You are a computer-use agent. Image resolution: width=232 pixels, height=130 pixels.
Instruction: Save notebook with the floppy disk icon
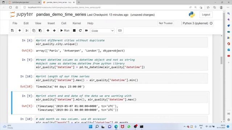(x=12, y=30)
